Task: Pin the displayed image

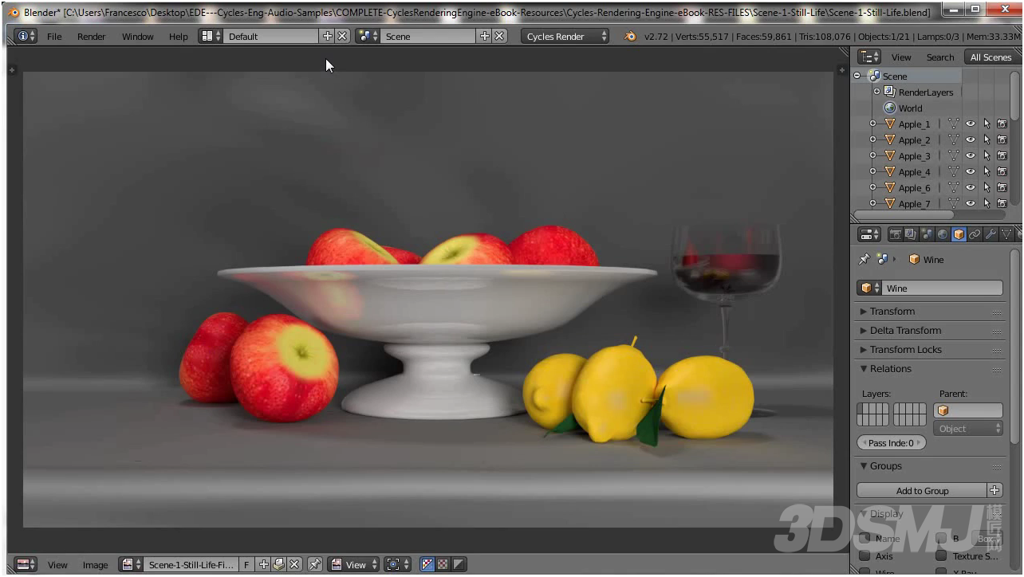Action: (x=315, y=564)
